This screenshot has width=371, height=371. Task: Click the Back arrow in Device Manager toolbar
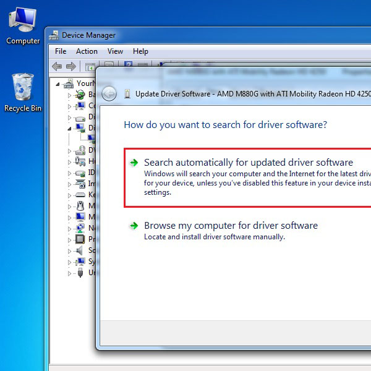pos(57,67)
